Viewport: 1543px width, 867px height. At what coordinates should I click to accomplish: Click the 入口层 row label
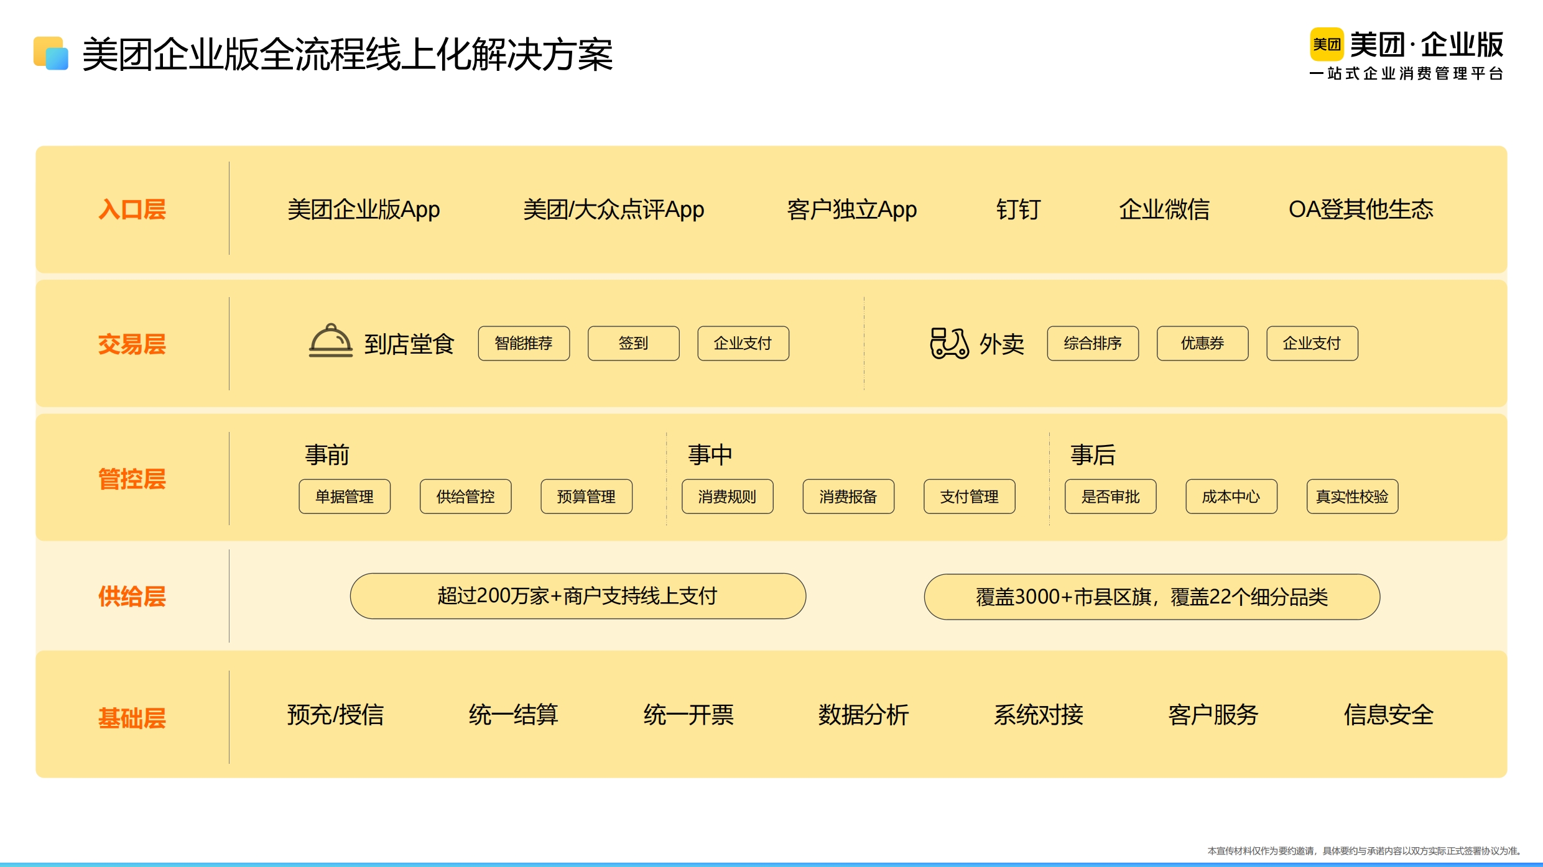click(132, 209)
